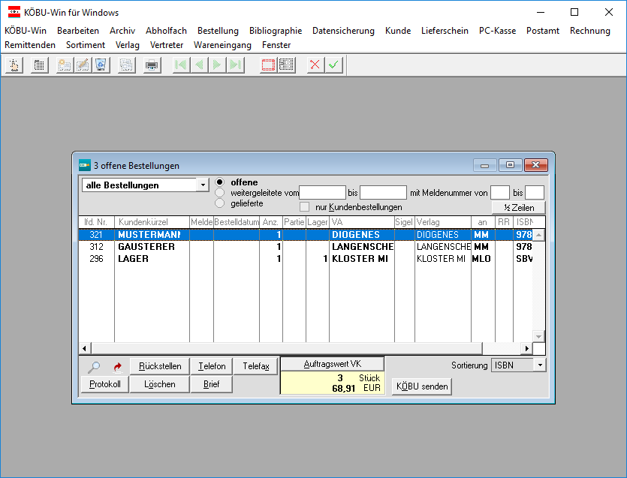Select the 'gelieferte' radio button
Screen dimensions: 627x478
coord(219,203)
